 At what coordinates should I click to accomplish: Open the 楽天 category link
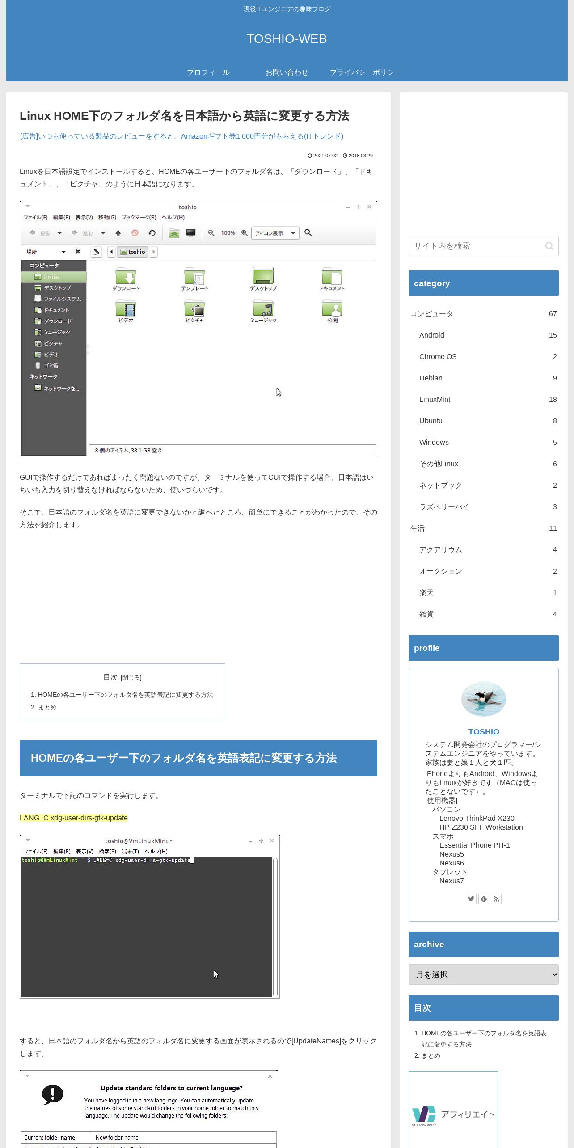(x=488, y=592)
